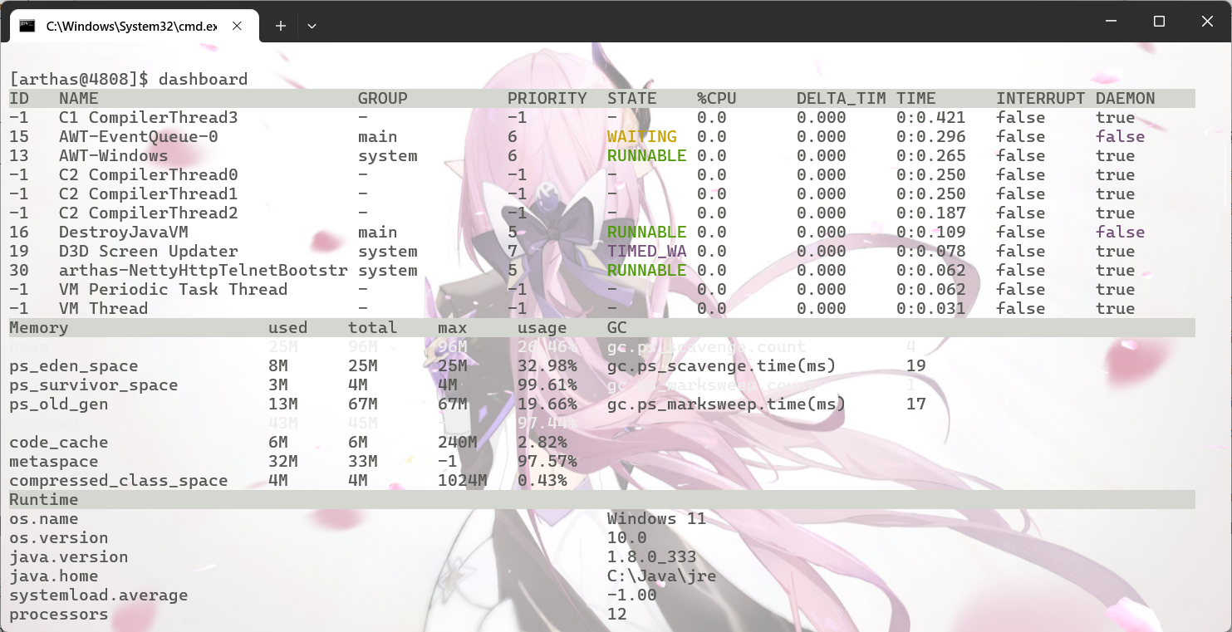Maximize the terminal window
1232x632 pixels.
1159,22
